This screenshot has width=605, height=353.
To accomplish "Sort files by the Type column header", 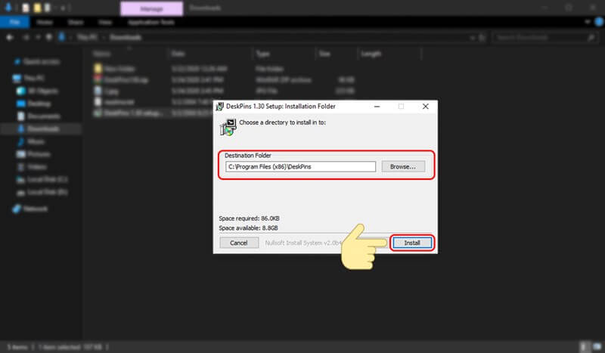I will pos(263,54).
